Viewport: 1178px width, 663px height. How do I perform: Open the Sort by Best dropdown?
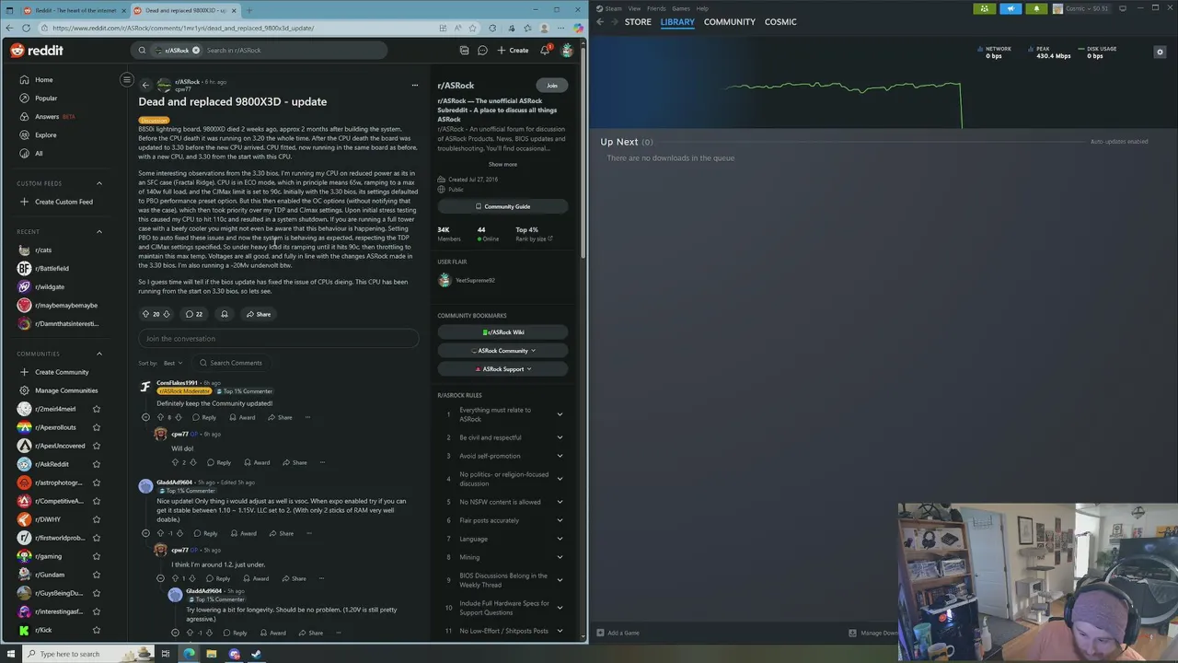(172, 363)
